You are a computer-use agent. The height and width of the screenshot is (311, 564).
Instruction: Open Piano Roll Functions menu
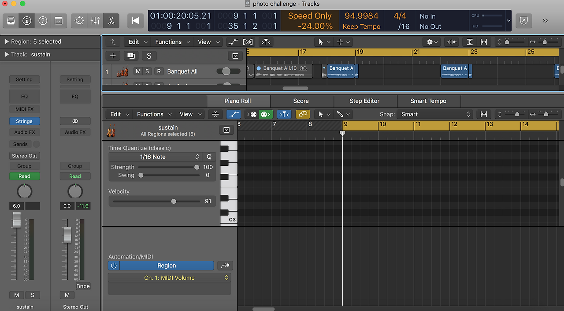pyautogui.click(x=154, y=114)
